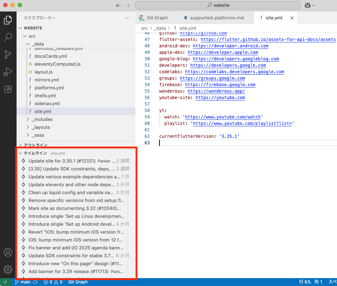Collapse the src folder
The width and height of the screenshot is (337, 286).
25,36
